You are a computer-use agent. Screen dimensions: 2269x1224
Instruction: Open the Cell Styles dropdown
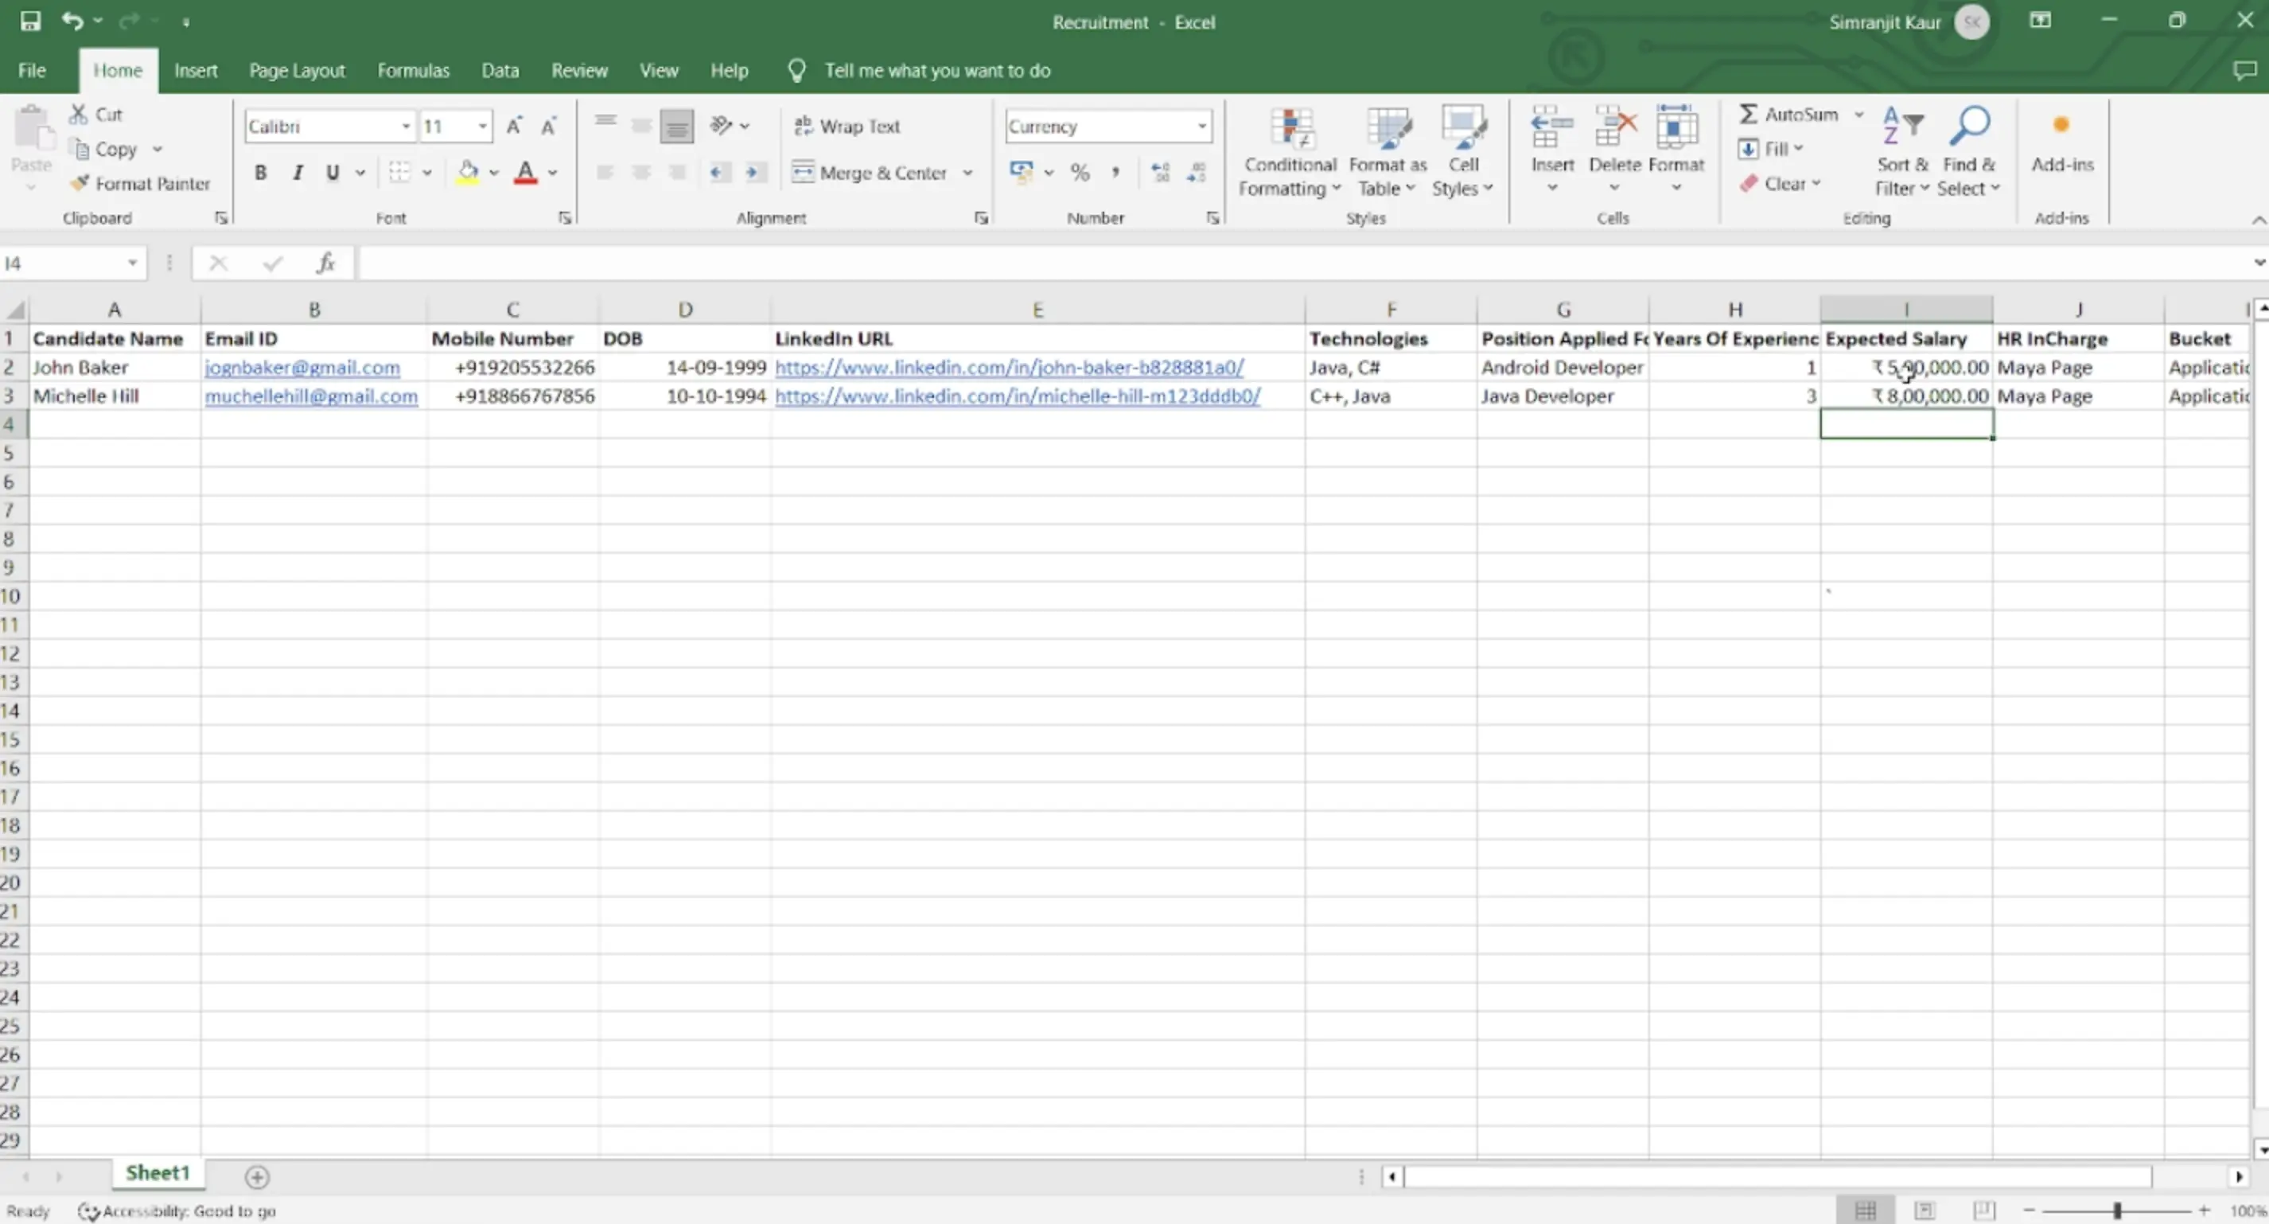click(x=1463, y=151)
